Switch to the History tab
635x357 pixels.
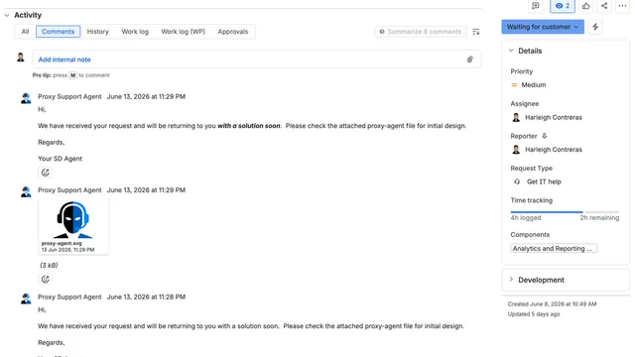point(97,32)
